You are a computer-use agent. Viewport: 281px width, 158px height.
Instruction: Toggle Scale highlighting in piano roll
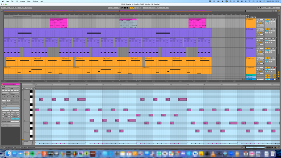[x=30, y=89]
